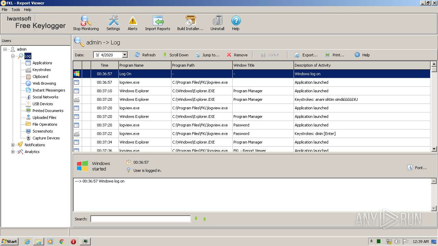This screenshot has width=438, height=246.
Task: Select Social Networks category
Action: (45, 97)
